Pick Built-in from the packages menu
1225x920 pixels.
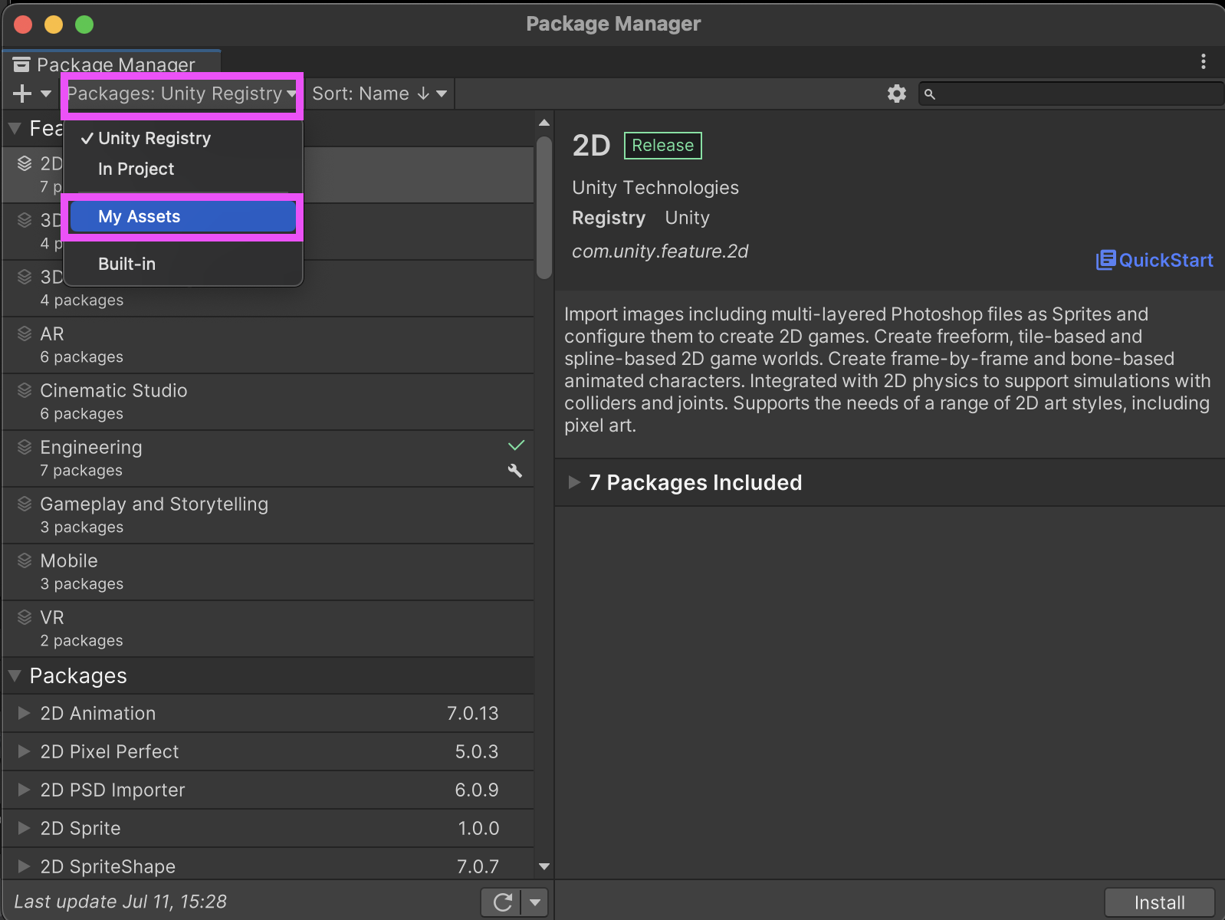(x=127, y=264)
